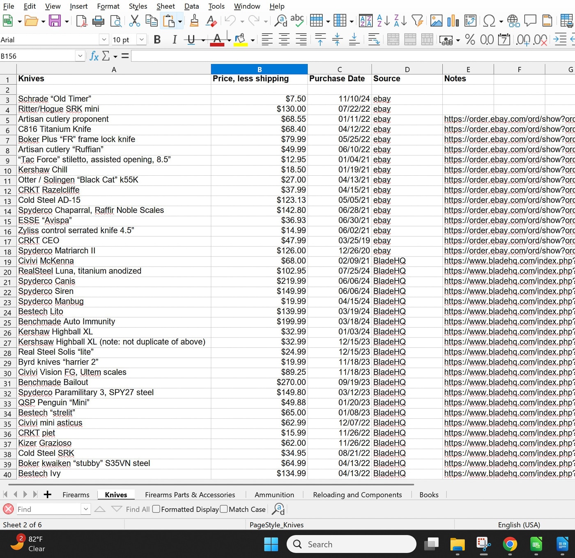Image resolution: width=575 pixels, height=558 pixels.
Task: Pick the red font color swatch
Action: click(x=217, y=44)
